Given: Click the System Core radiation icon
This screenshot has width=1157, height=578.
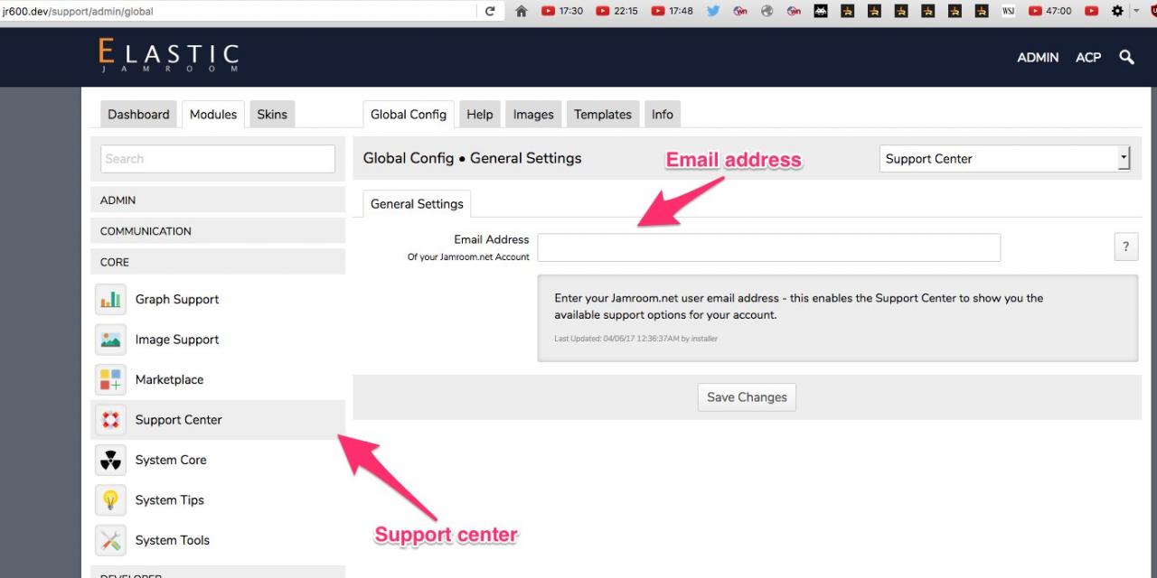Looking at the screenshot, I should pos(110,460).
